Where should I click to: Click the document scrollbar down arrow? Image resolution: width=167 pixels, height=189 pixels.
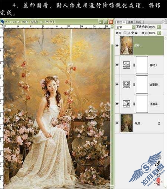click(112, 187)
